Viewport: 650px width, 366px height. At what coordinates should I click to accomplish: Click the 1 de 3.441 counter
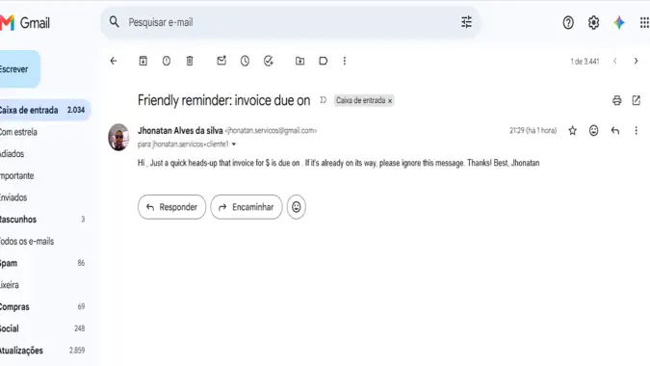click(x=585, y=62)
